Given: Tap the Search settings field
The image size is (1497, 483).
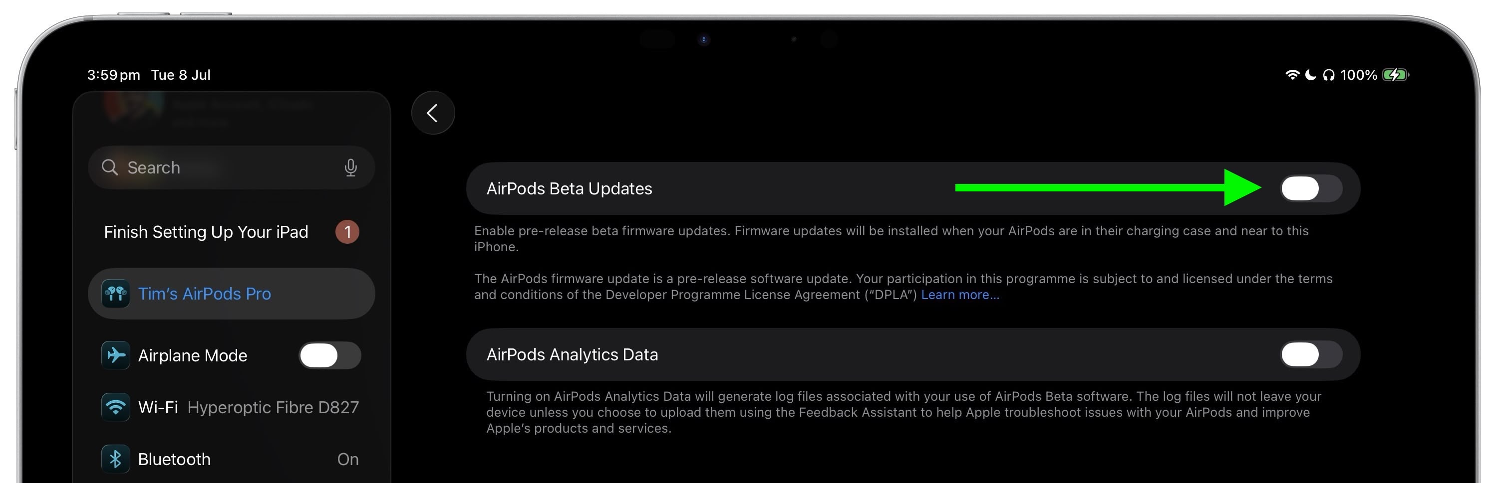Looking at the screenshot, I should point(231,168).
